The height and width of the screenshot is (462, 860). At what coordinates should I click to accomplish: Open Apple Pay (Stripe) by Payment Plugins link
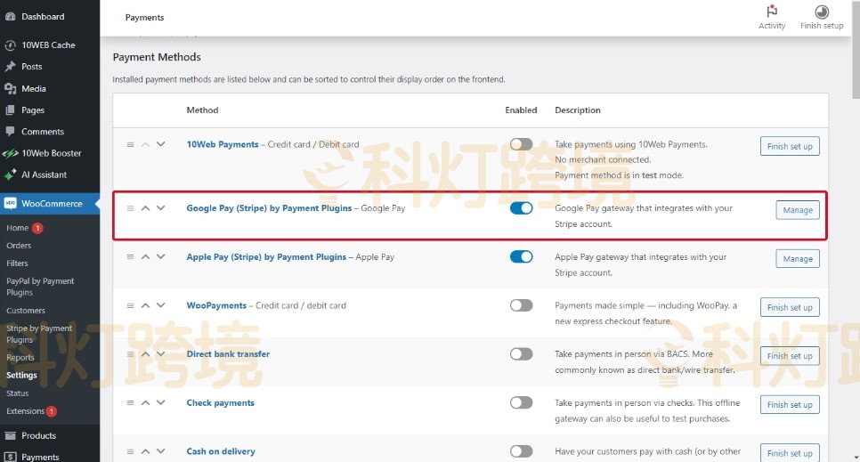(x=266, y=256)
